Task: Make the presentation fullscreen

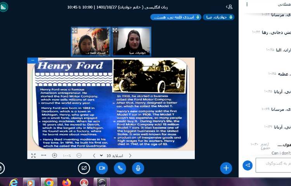Action: 33,155
